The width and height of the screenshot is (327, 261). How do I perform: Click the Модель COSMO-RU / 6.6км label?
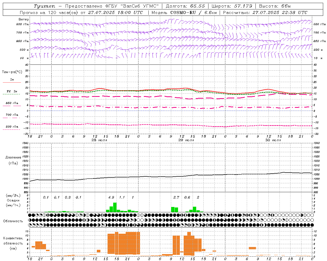point(184,12)
